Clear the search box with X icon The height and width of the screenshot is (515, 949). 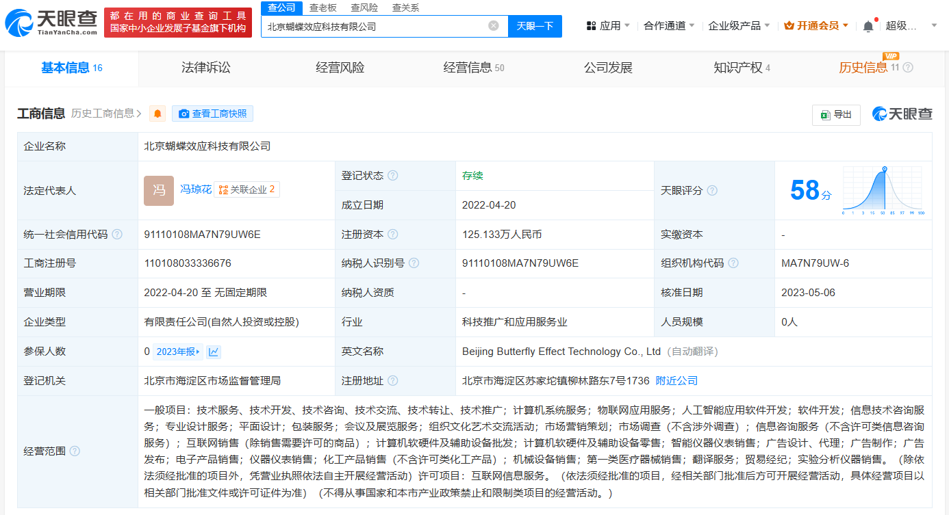click(x=494, y=26)
